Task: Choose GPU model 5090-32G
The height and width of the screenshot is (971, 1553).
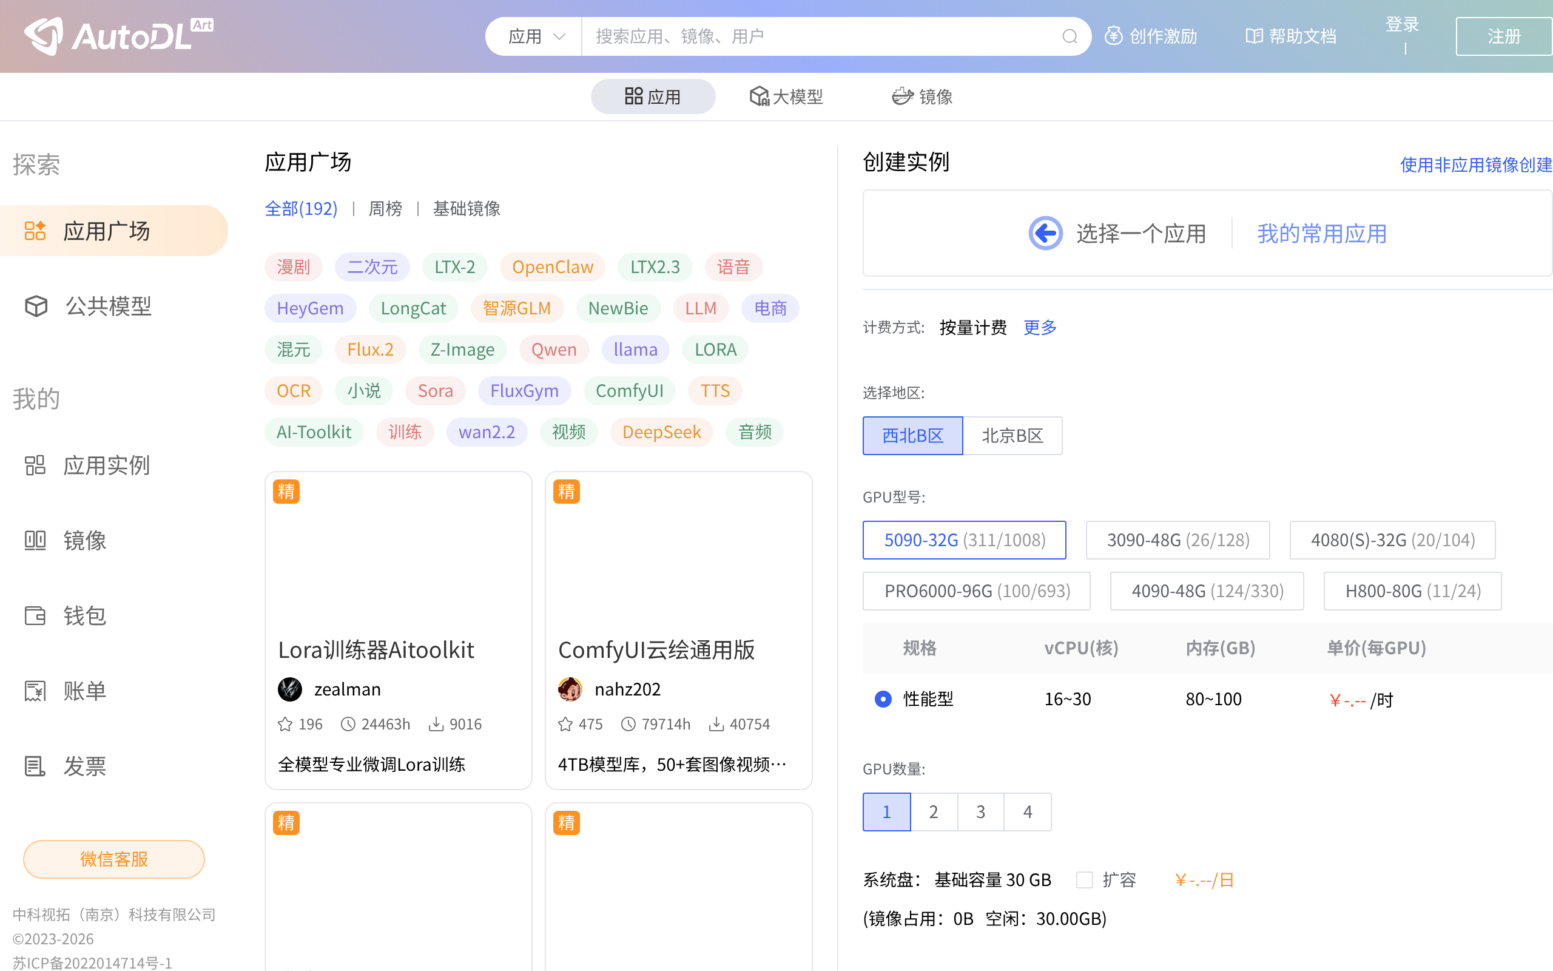Action: point(964,540)
